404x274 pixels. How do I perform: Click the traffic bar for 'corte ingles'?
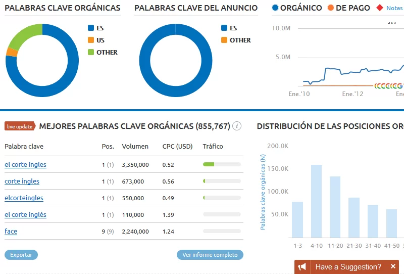coord(222,181)
